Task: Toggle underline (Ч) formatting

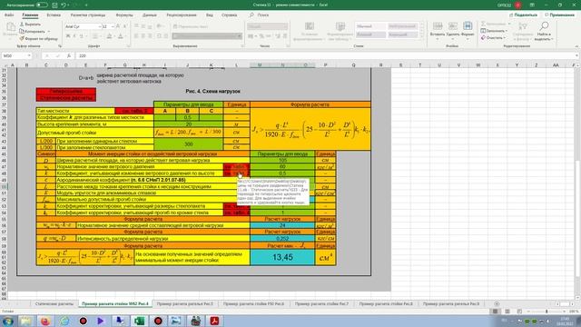Action: tap(81, 36)
